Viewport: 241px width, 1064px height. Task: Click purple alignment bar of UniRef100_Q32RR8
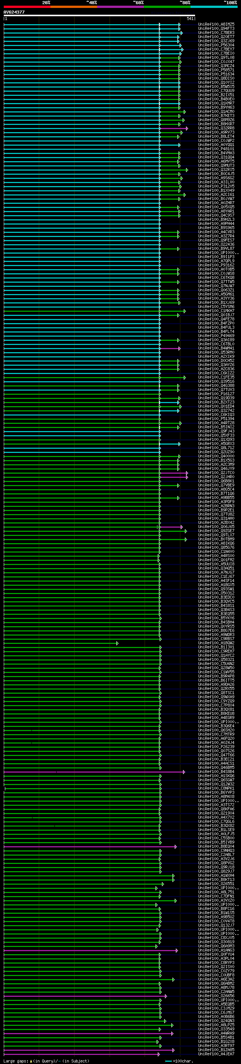click(x=174, y=128)
